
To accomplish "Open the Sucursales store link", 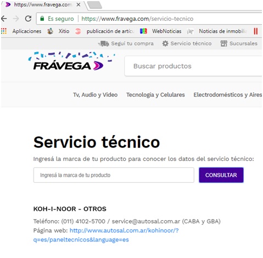I will pyautogui.click(x=239, y=43).
